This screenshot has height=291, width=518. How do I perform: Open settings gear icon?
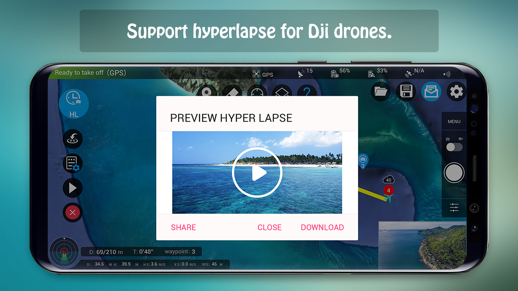(x=456, y=92)
